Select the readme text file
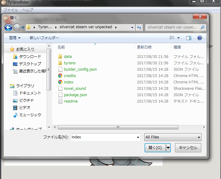Viewport: 221px width, 179px height. pyautogui.click(x=71, y=101)
